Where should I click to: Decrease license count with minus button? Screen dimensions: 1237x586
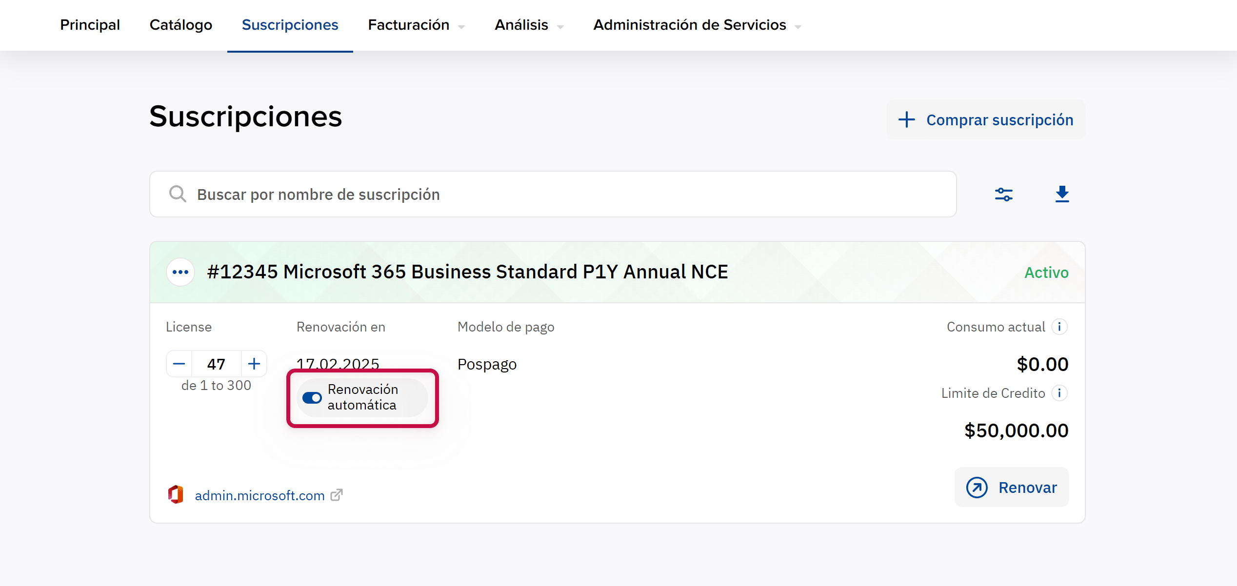(179, 364)
